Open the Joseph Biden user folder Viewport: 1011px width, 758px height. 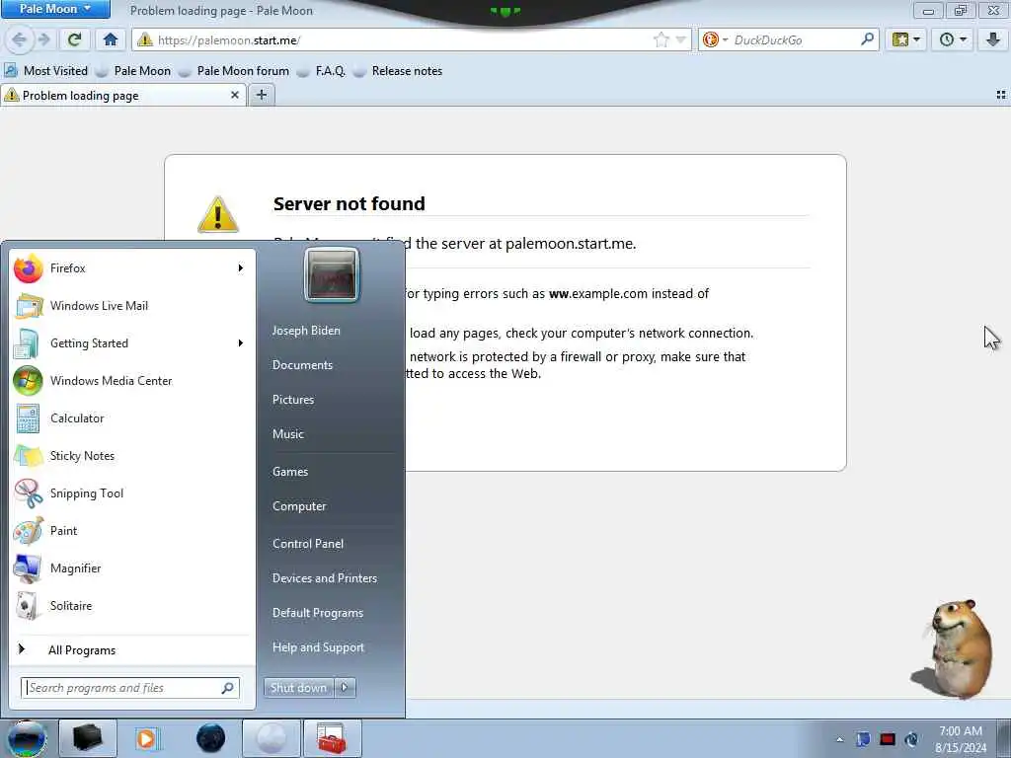[306, 330]
